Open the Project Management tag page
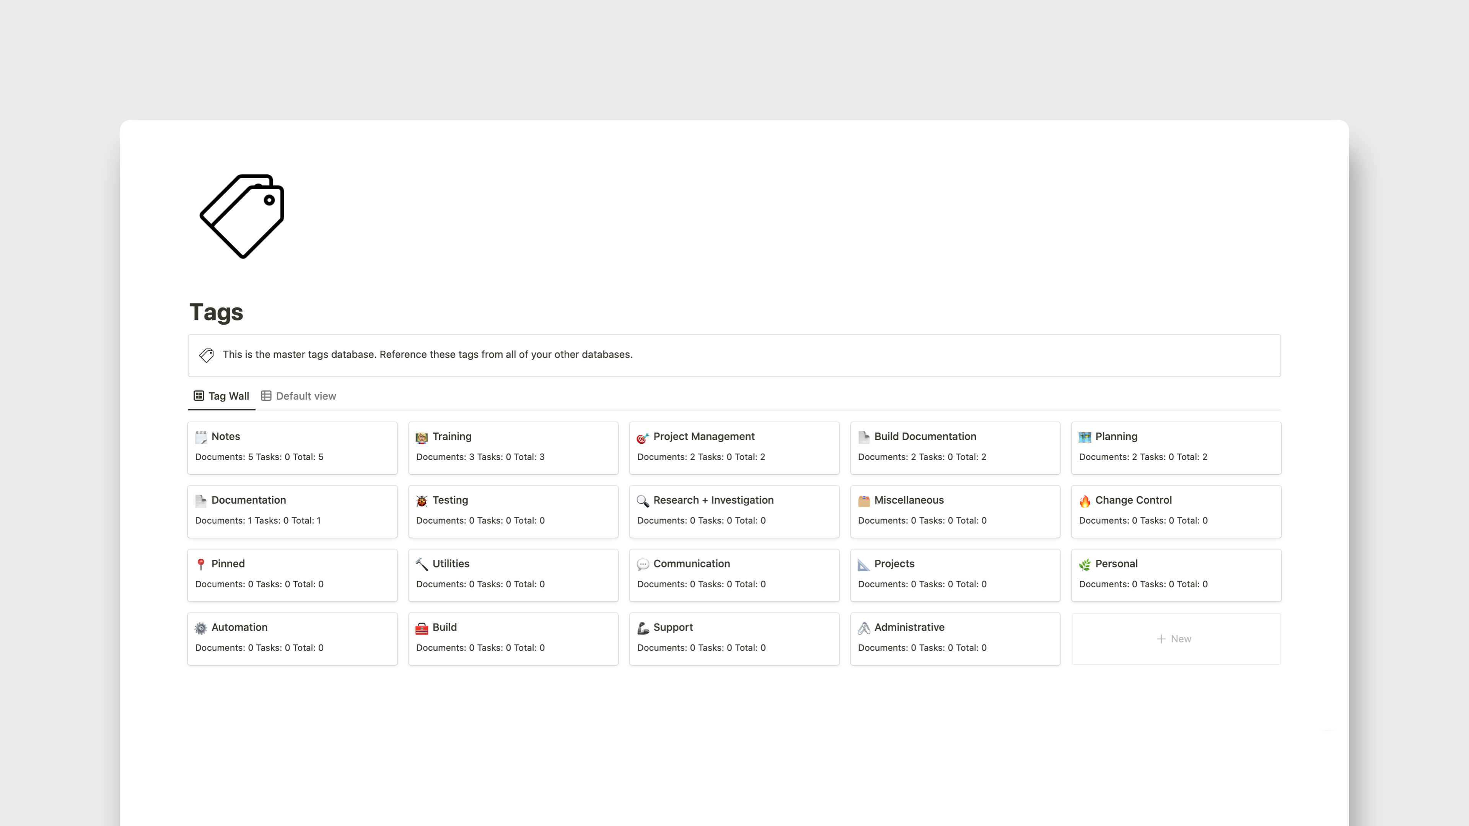This screenshot has width=1469, height=826. 734,447
